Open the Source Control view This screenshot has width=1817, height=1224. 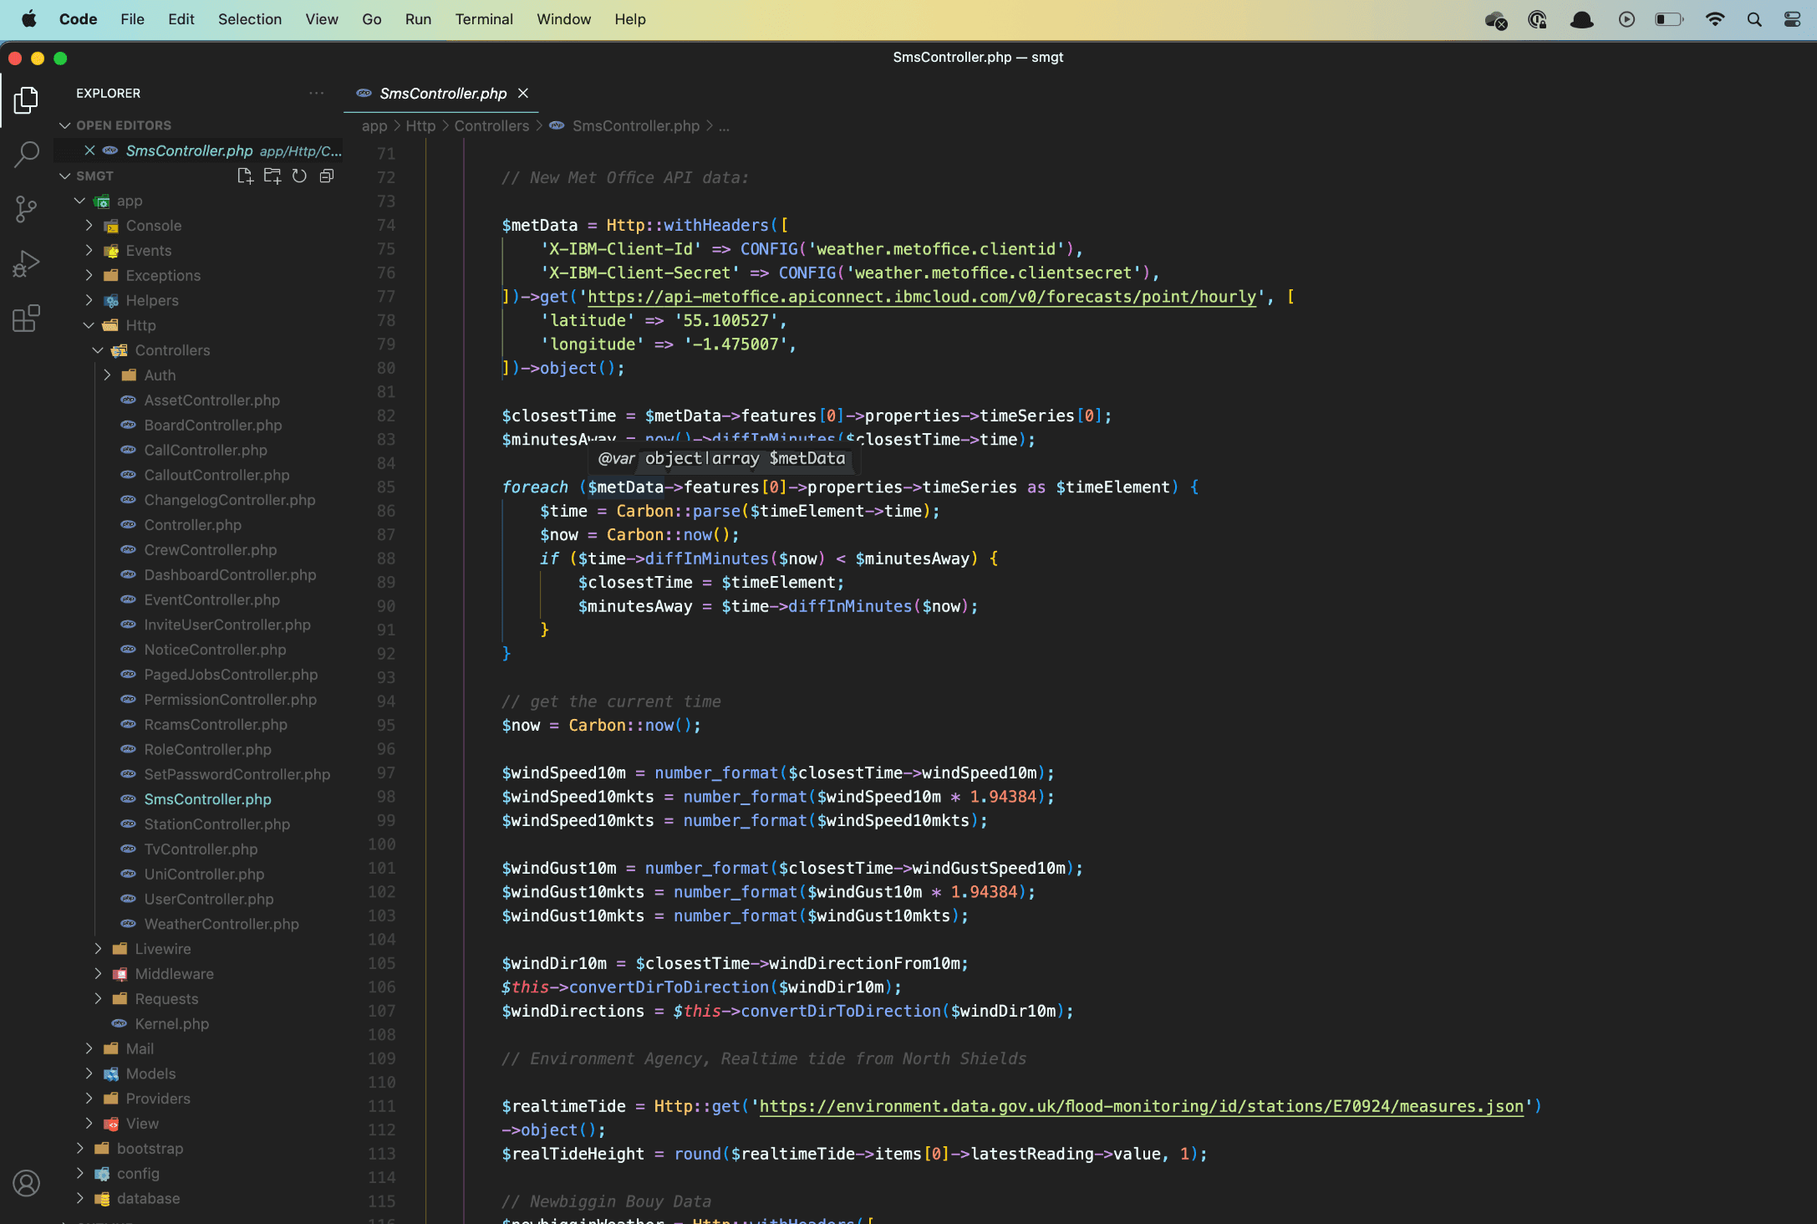[x=26, y=209]
